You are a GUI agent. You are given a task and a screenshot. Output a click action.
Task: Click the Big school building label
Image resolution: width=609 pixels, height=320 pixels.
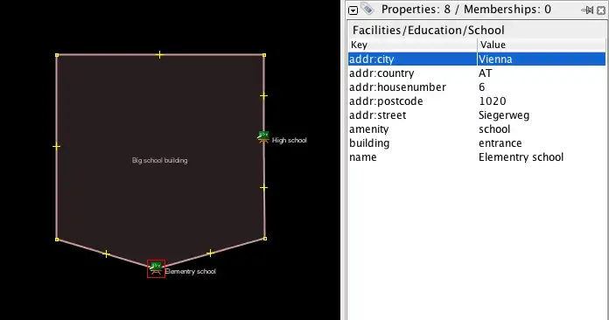coord(159,160)
